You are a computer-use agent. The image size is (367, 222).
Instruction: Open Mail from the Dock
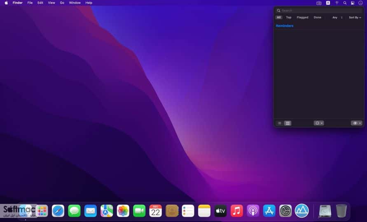[x=90, y=211]
